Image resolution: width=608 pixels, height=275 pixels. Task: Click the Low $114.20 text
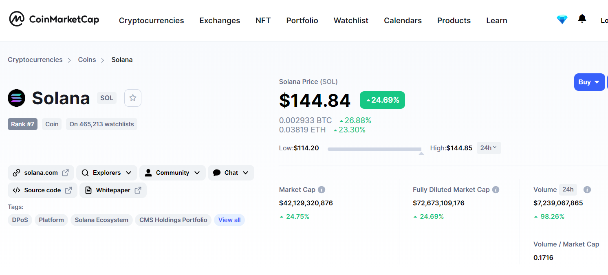click(x=299, y=148)
